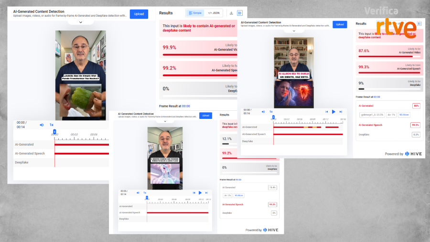Select the gptimage1 23.3% model chip
The width and height of the screenshot is (430, 242).
tap(372, 115)
